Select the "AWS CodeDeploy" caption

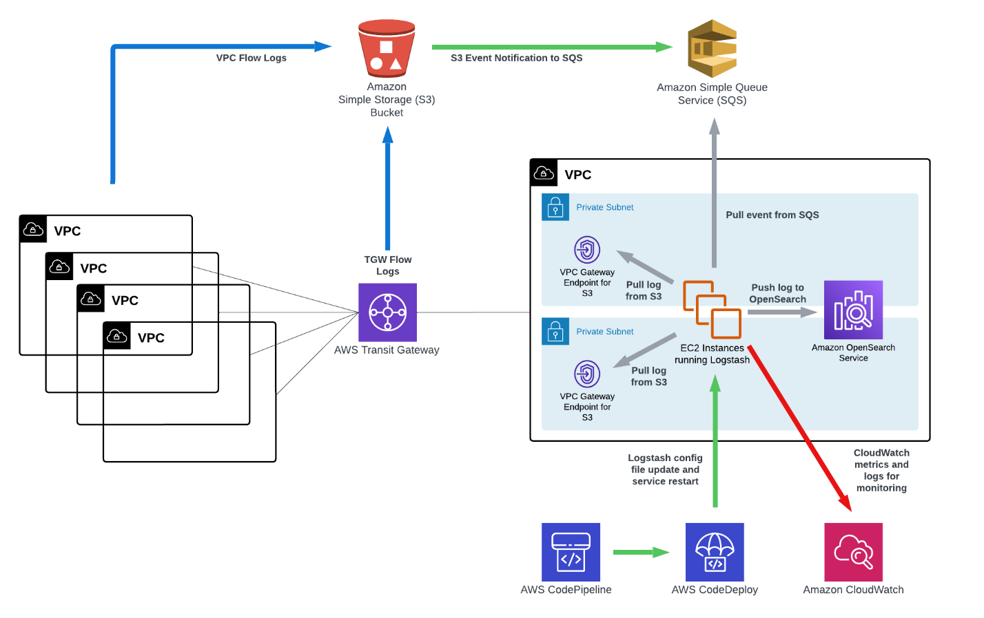715,590
